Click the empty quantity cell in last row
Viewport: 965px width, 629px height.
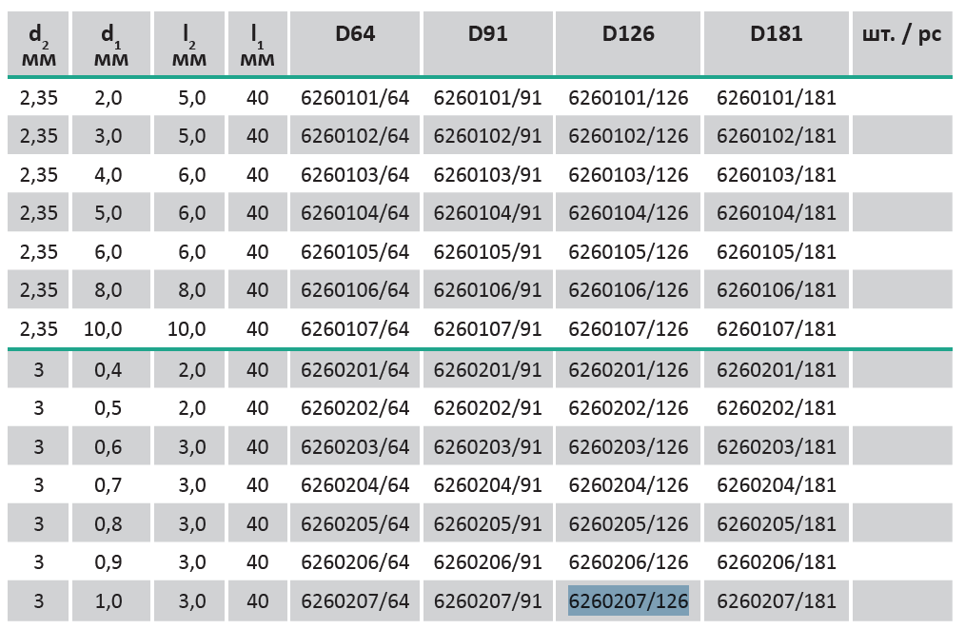[900, 601]
